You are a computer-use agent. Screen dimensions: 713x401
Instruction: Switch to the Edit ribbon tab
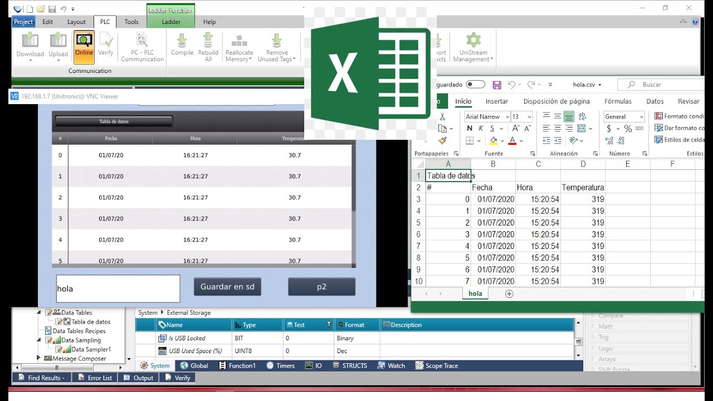coord(48,22)
